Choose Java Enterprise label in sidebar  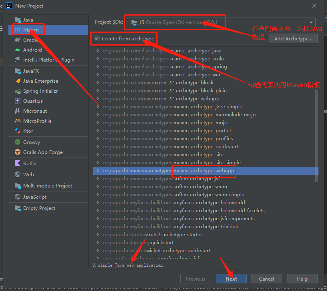(x=41, y=81)
